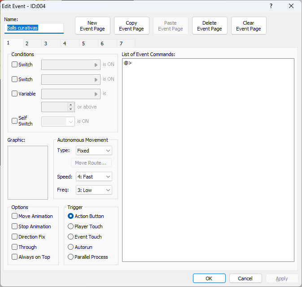Click the help question mark icon
The height and width of the screenshot is (287, 302).
pyautogui.click(x=271, y=6)
